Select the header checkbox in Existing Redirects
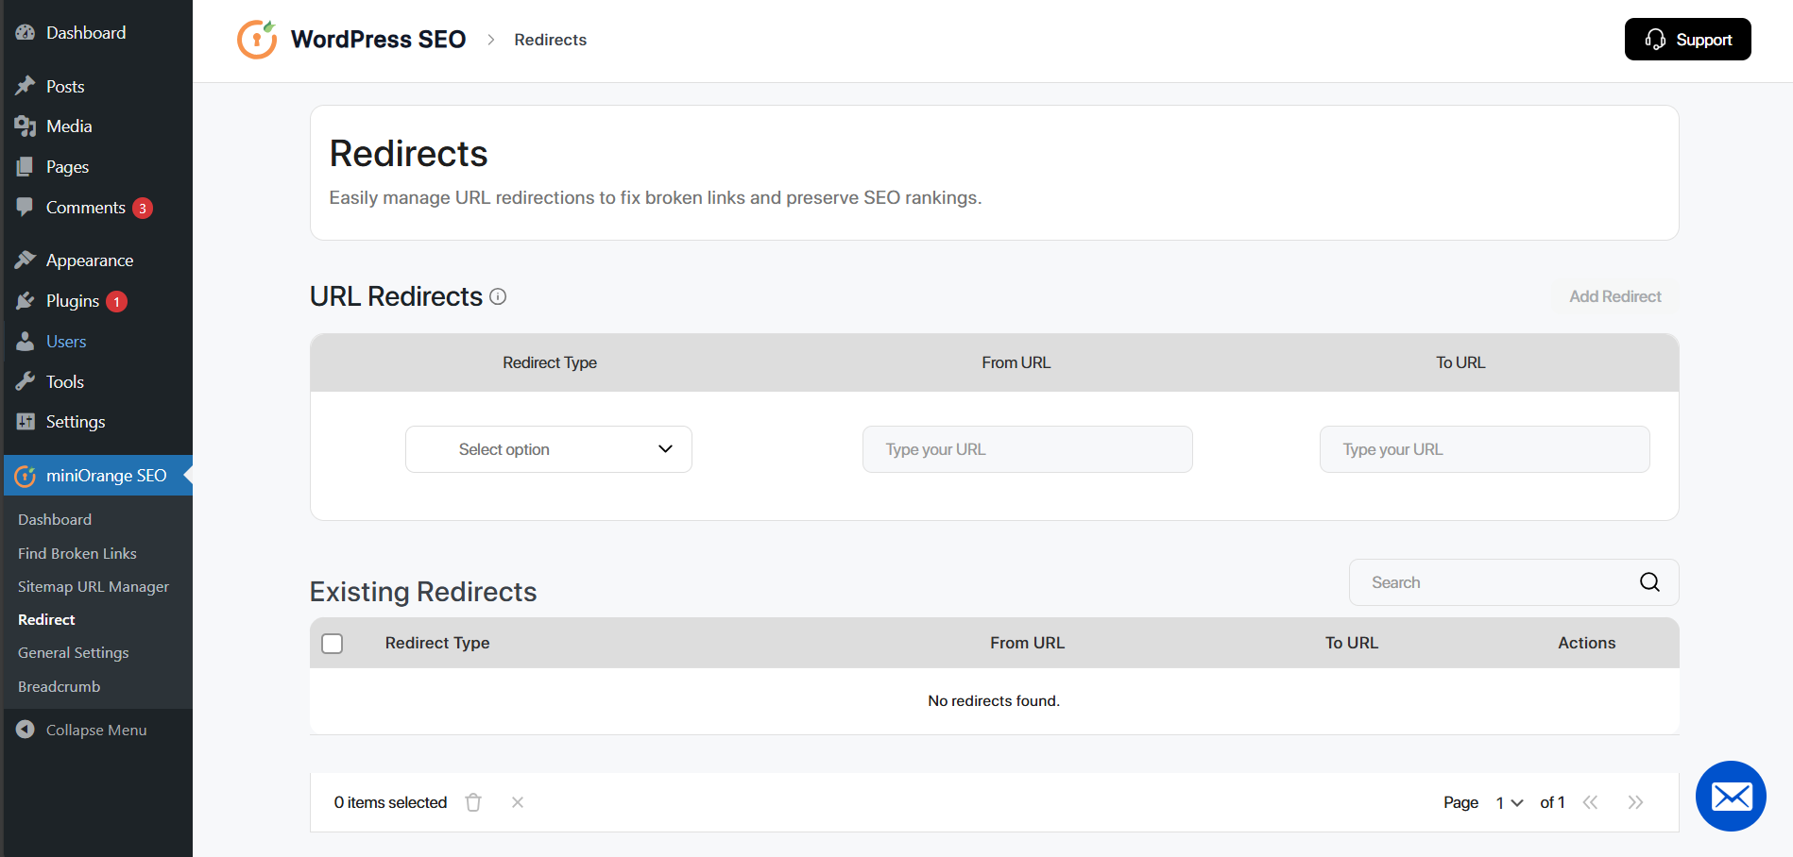The height and width of the screenshot is (857, 1793). (x=332, y=643)
